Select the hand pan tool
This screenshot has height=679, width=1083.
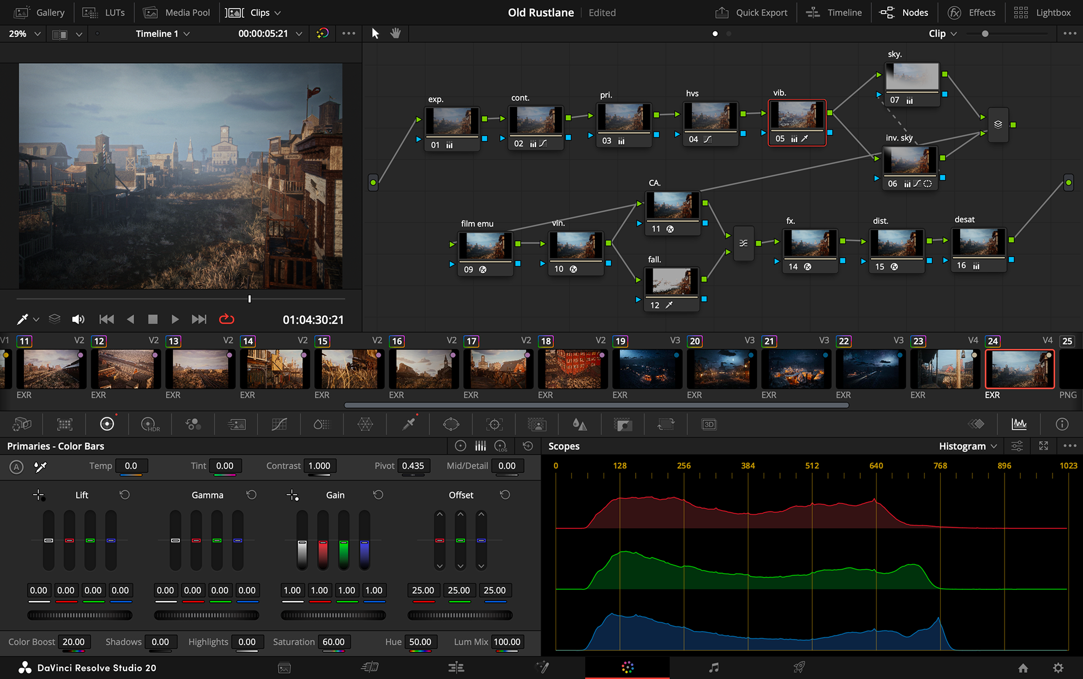tap(396, 33)
